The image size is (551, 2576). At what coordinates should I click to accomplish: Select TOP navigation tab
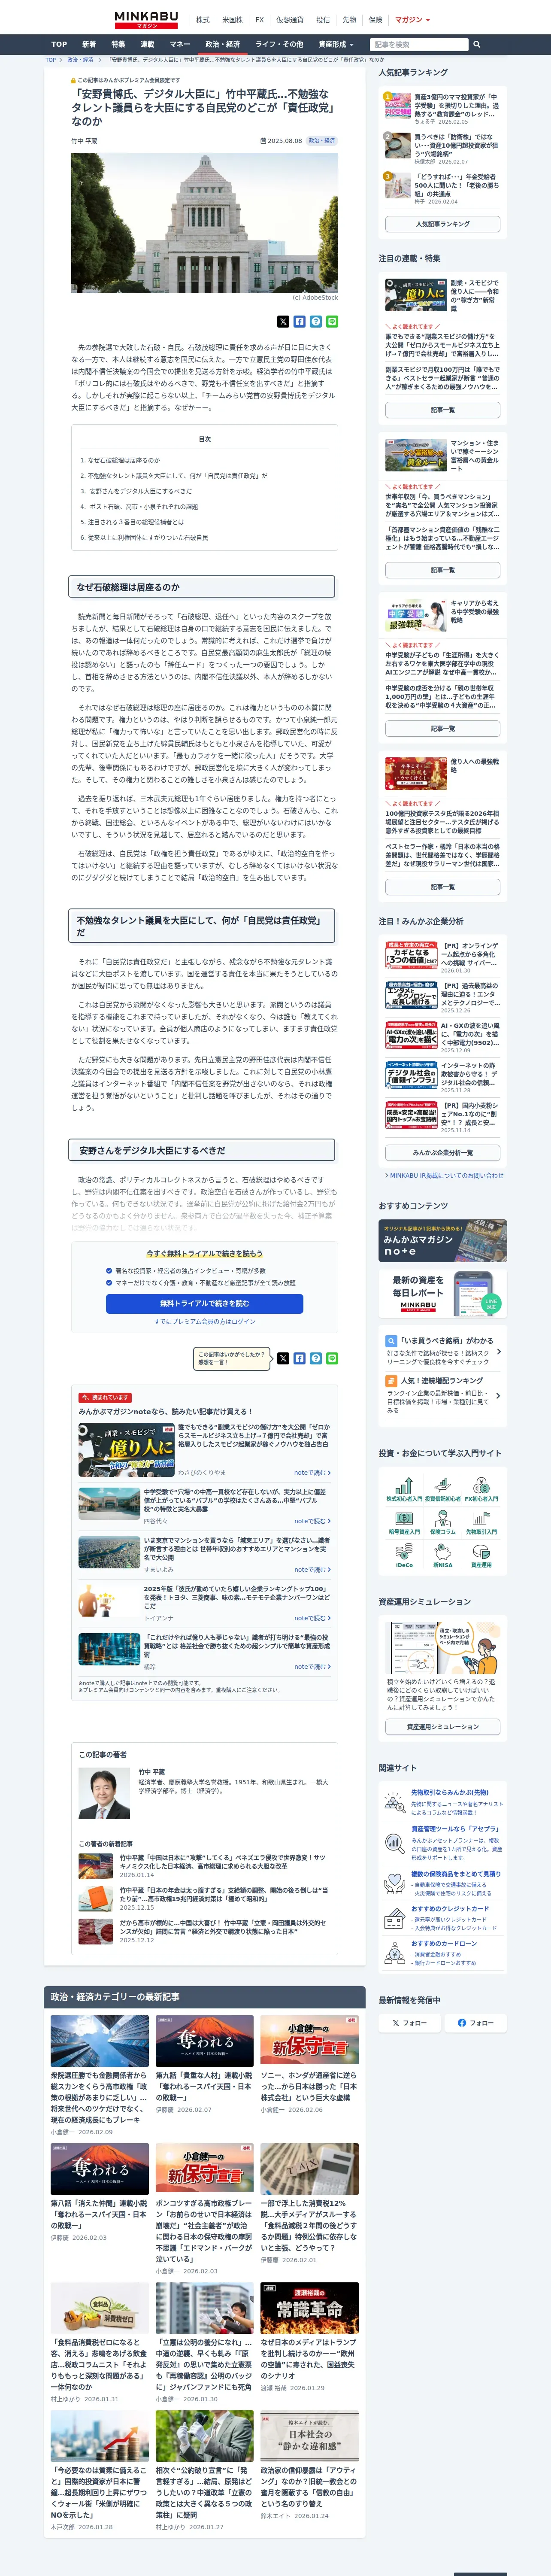[x=59, y=44]
